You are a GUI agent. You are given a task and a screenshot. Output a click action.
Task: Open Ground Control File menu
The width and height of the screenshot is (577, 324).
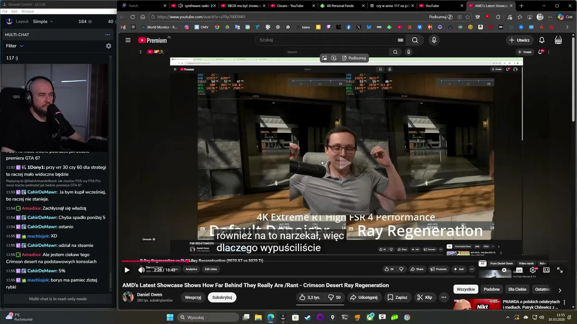(5, 11)
